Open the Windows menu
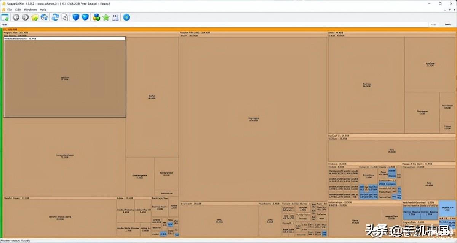Viewport: 457px width, 243px height. coord(30,9)
